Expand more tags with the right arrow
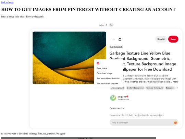The image size is (185, 139). tap(178, 88)
